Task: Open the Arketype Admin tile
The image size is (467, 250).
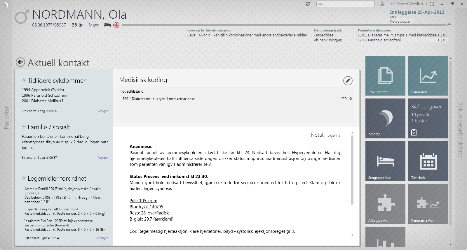Action: 385,204
